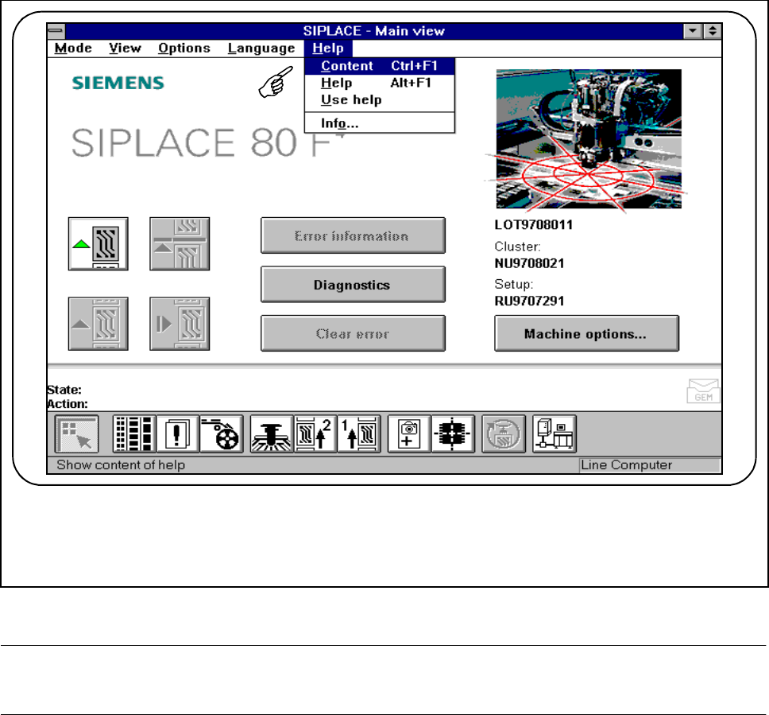Click the cluster value NU9708021
769x715 pixels.
pos(529,263)
